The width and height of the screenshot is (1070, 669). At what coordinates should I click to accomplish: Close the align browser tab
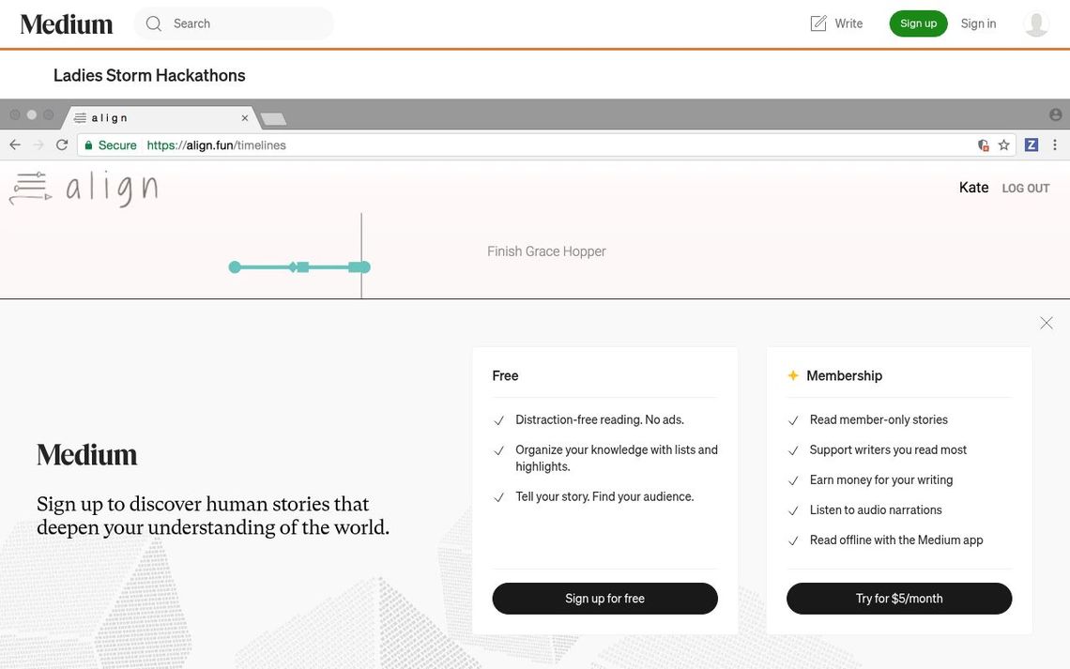point(244,118)
